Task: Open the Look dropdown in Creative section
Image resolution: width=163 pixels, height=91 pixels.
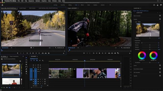Action: tap(149, 22)
